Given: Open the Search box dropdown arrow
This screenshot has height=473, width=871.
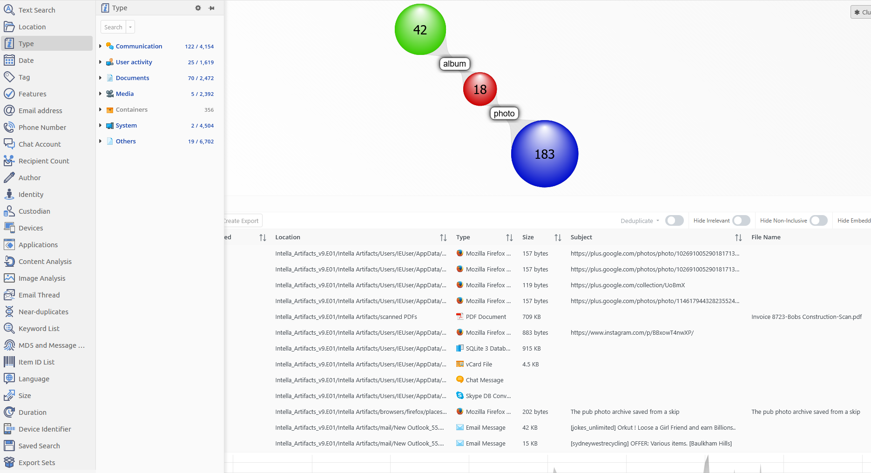Looking at the screenshot, I should 130,27.
